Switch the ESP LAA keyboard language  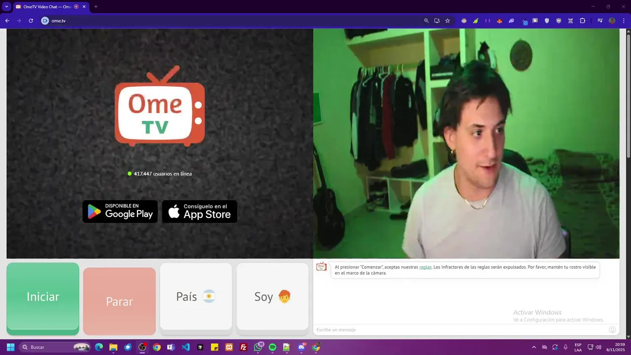tap(578, 347)
